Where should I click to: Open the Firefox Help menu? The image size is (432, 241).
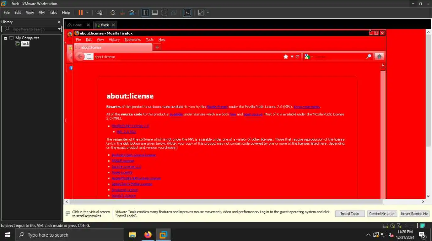point(162,40)
